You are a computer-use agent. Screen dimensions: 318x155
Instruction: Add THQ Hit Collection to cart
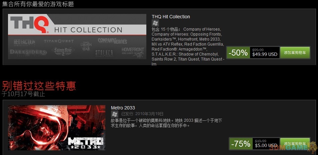click(x=295, y=53)
